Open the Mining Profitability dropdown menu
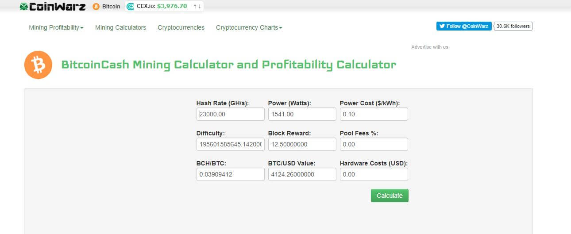Screen dimensions: 571x234 (56, 27)
